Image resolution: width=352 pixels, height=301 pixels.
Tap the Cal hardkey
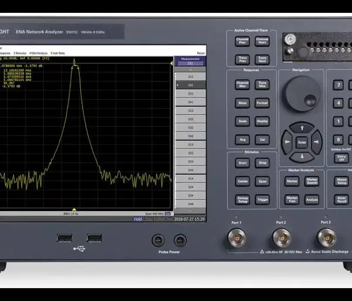262,140
